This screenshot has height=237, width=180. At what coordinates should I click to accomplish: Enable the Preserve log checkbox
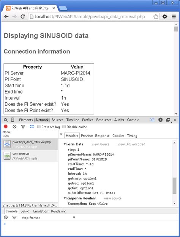point(39,127)
